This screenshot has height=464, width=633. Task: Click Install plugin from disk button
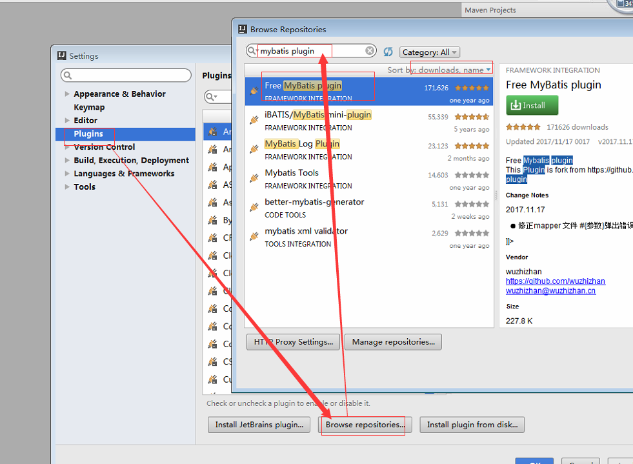472,425
